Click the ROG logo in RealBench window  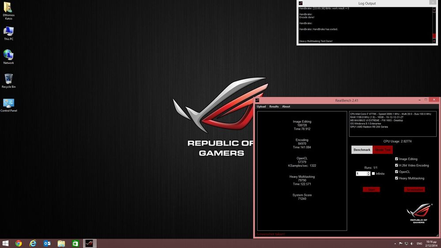pos(419,213)
